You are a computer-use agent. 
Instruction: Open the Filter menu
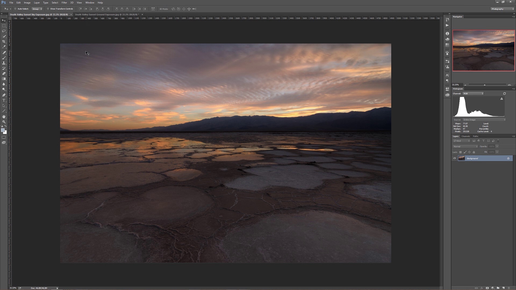click(64, 3)
